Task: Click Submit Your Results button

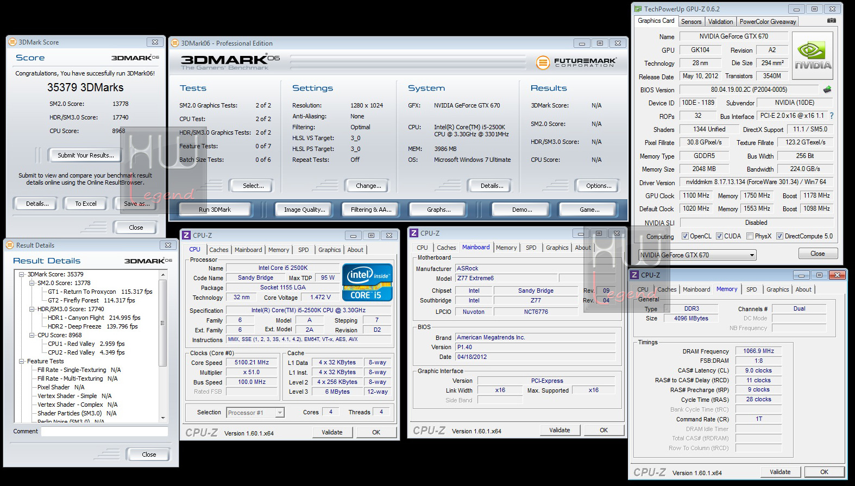Action: (x=86, y=155)
